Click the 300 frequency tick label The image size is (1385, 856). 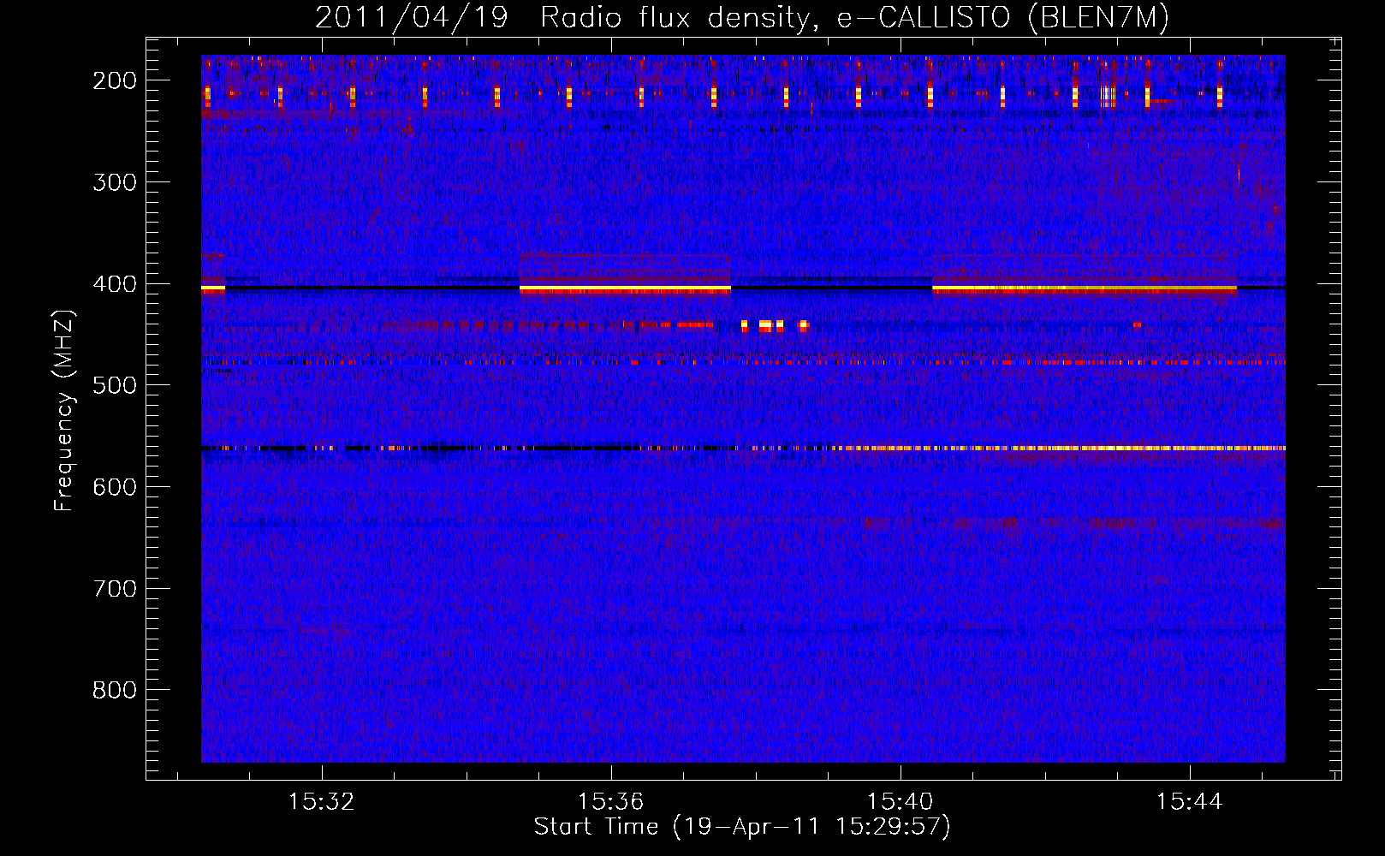[x=115, y=182]
